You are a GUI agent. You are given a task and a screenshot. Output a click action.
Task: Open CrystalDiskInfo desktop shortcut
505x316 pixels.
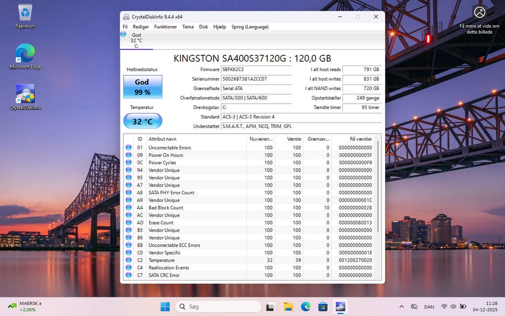(25, 94)
